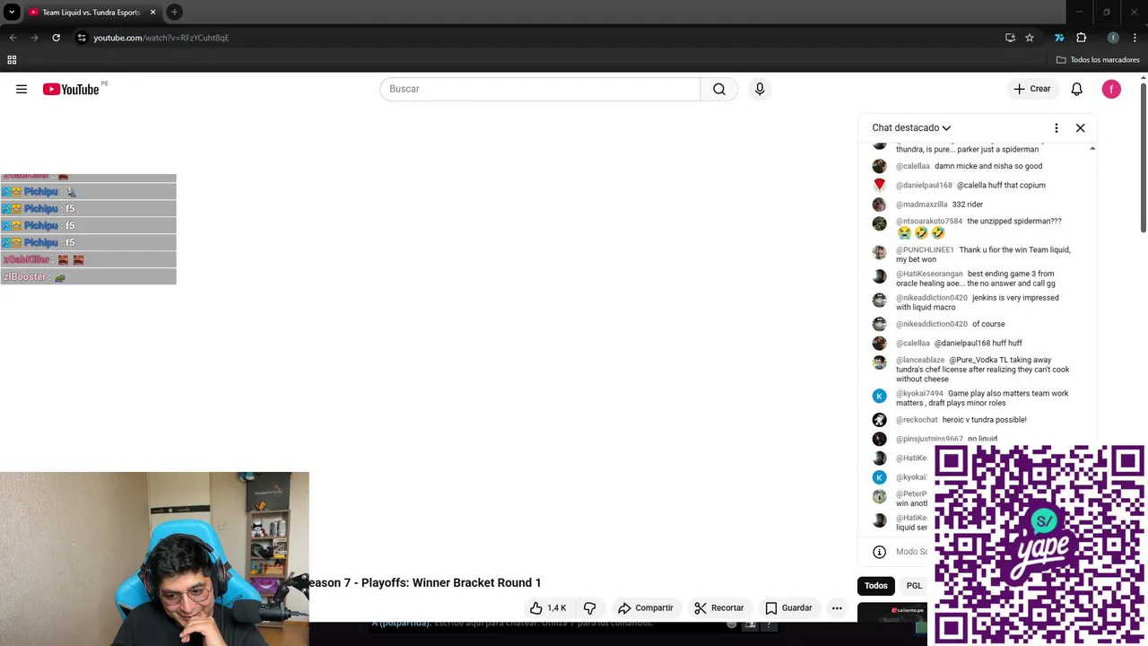The width and height of the screenshot is (1148, 646).
Task: Click username @danielpaul168 in chat
Action: tap(924, 185)
